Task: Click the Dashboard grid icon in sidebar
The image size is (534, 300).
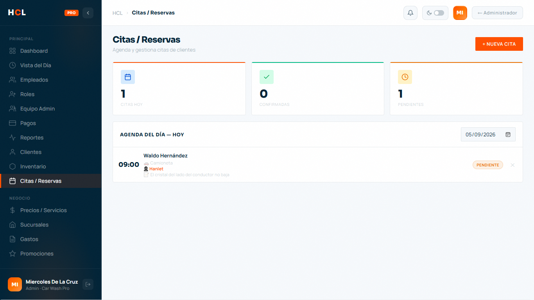Action: 13,51
